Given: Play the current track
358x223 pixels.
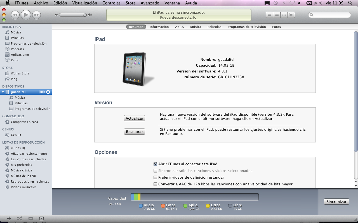Looking at the screenshot, I should click(26, 14).
